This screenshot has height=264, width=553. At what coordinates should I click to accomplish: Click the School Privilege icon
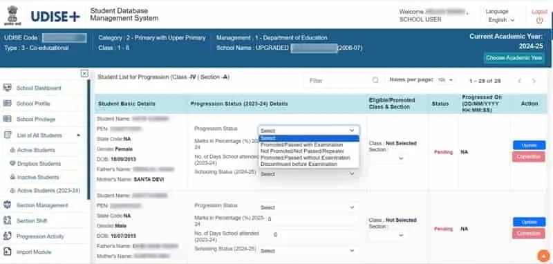pos(7,119)
